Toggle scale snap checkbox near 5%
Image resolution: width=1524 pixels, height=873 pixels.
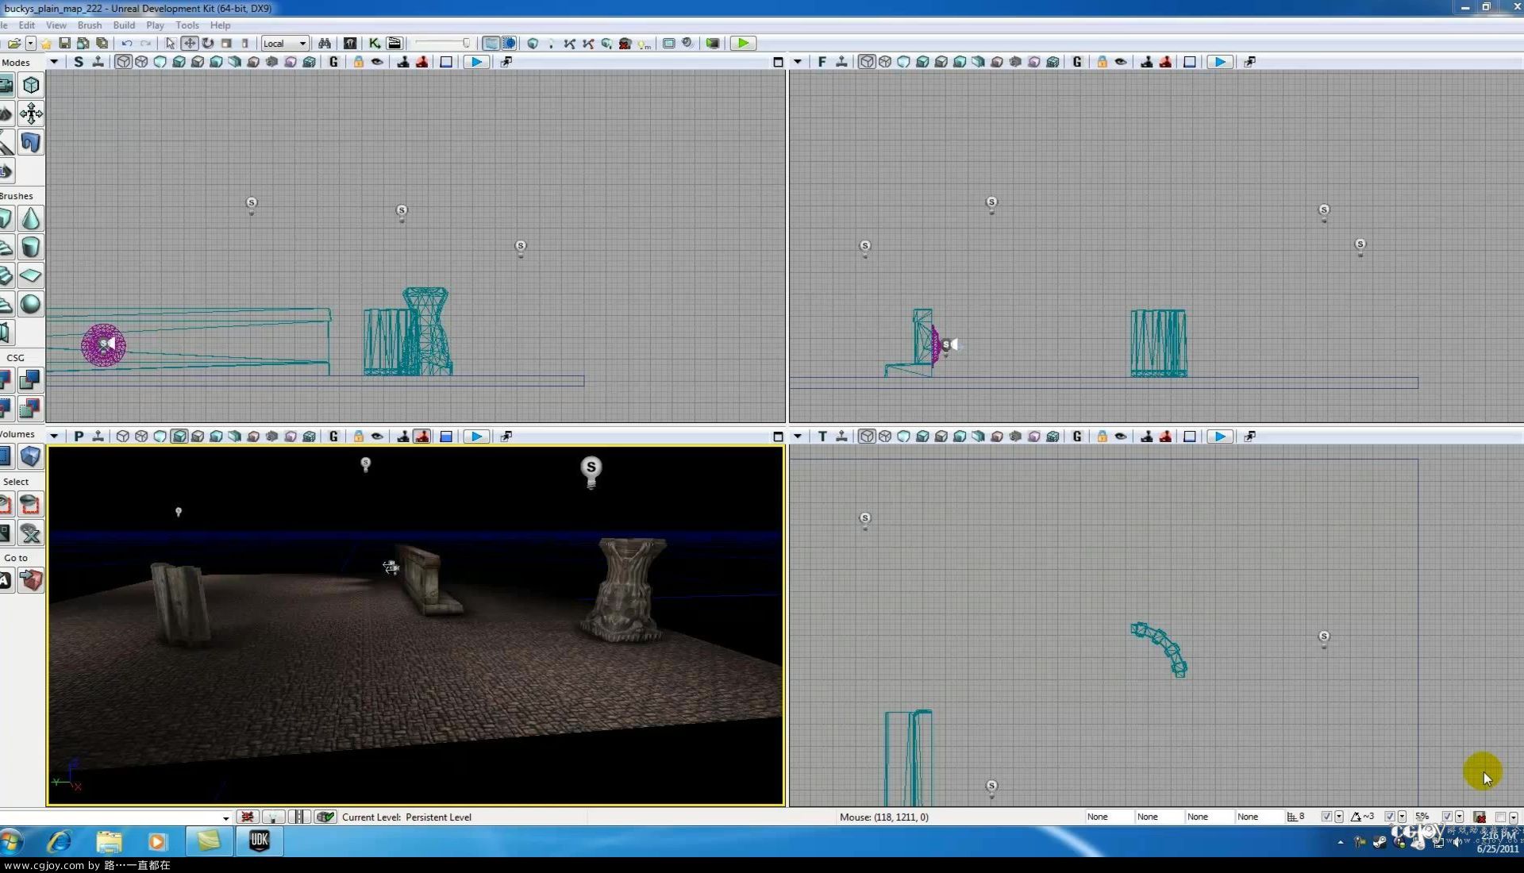[1447, 817]
